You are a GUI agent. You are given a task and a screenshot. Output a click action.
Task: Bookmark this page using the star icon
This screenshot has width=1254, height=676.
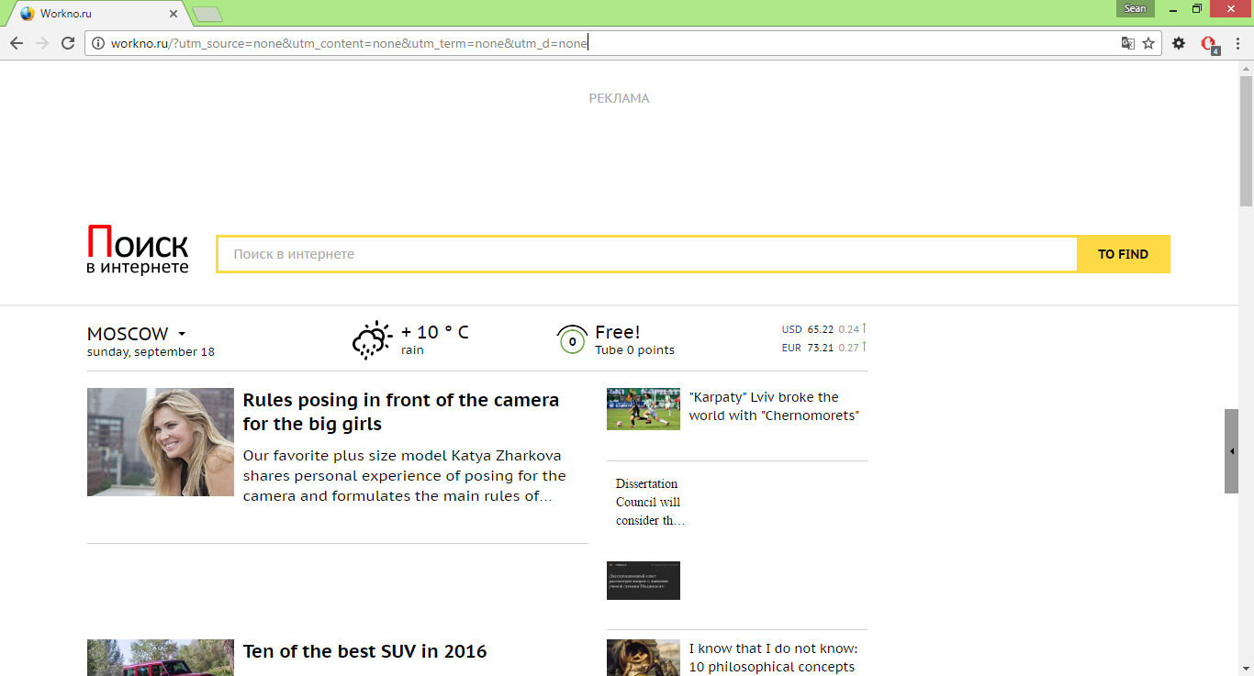click(1150, 42)
